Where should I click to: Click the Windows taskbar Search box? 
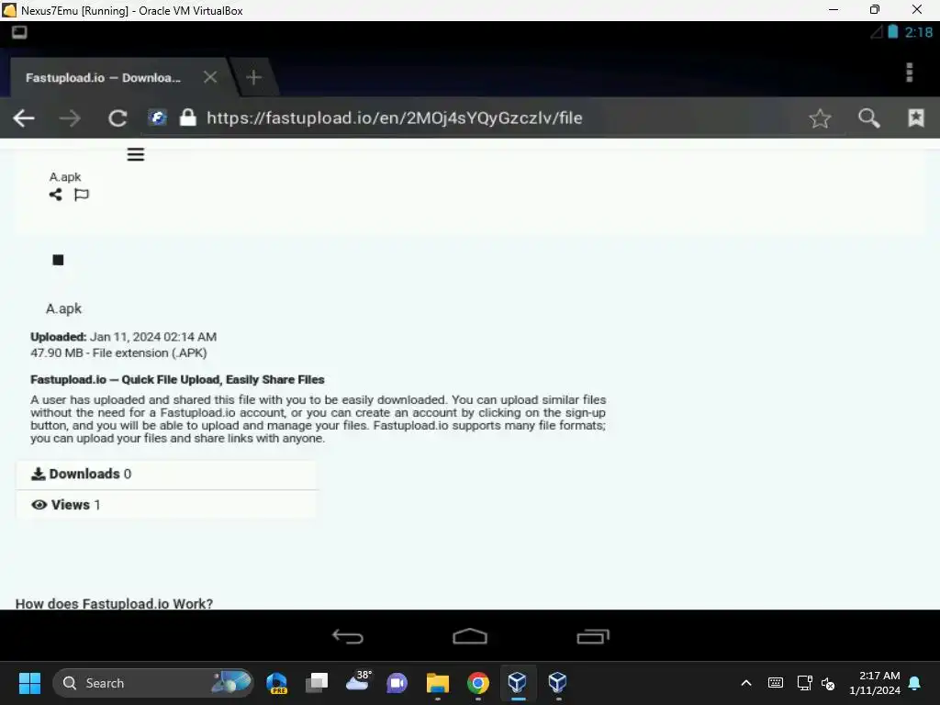point(153,683)
